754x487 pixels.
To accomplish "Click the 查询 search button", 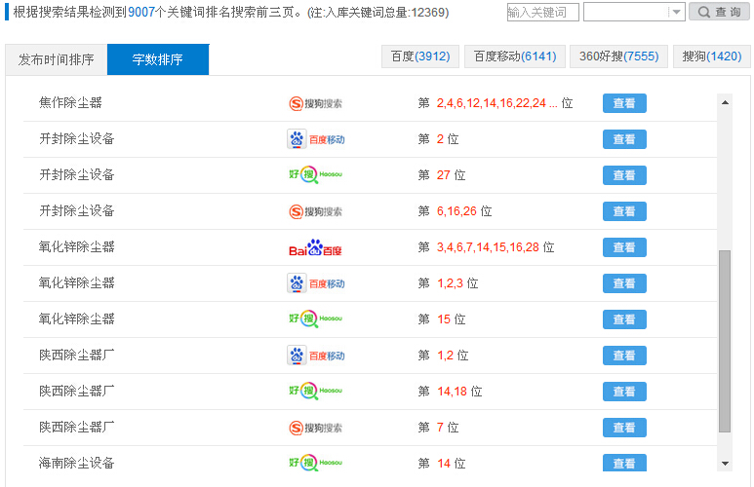I will 719,12.
